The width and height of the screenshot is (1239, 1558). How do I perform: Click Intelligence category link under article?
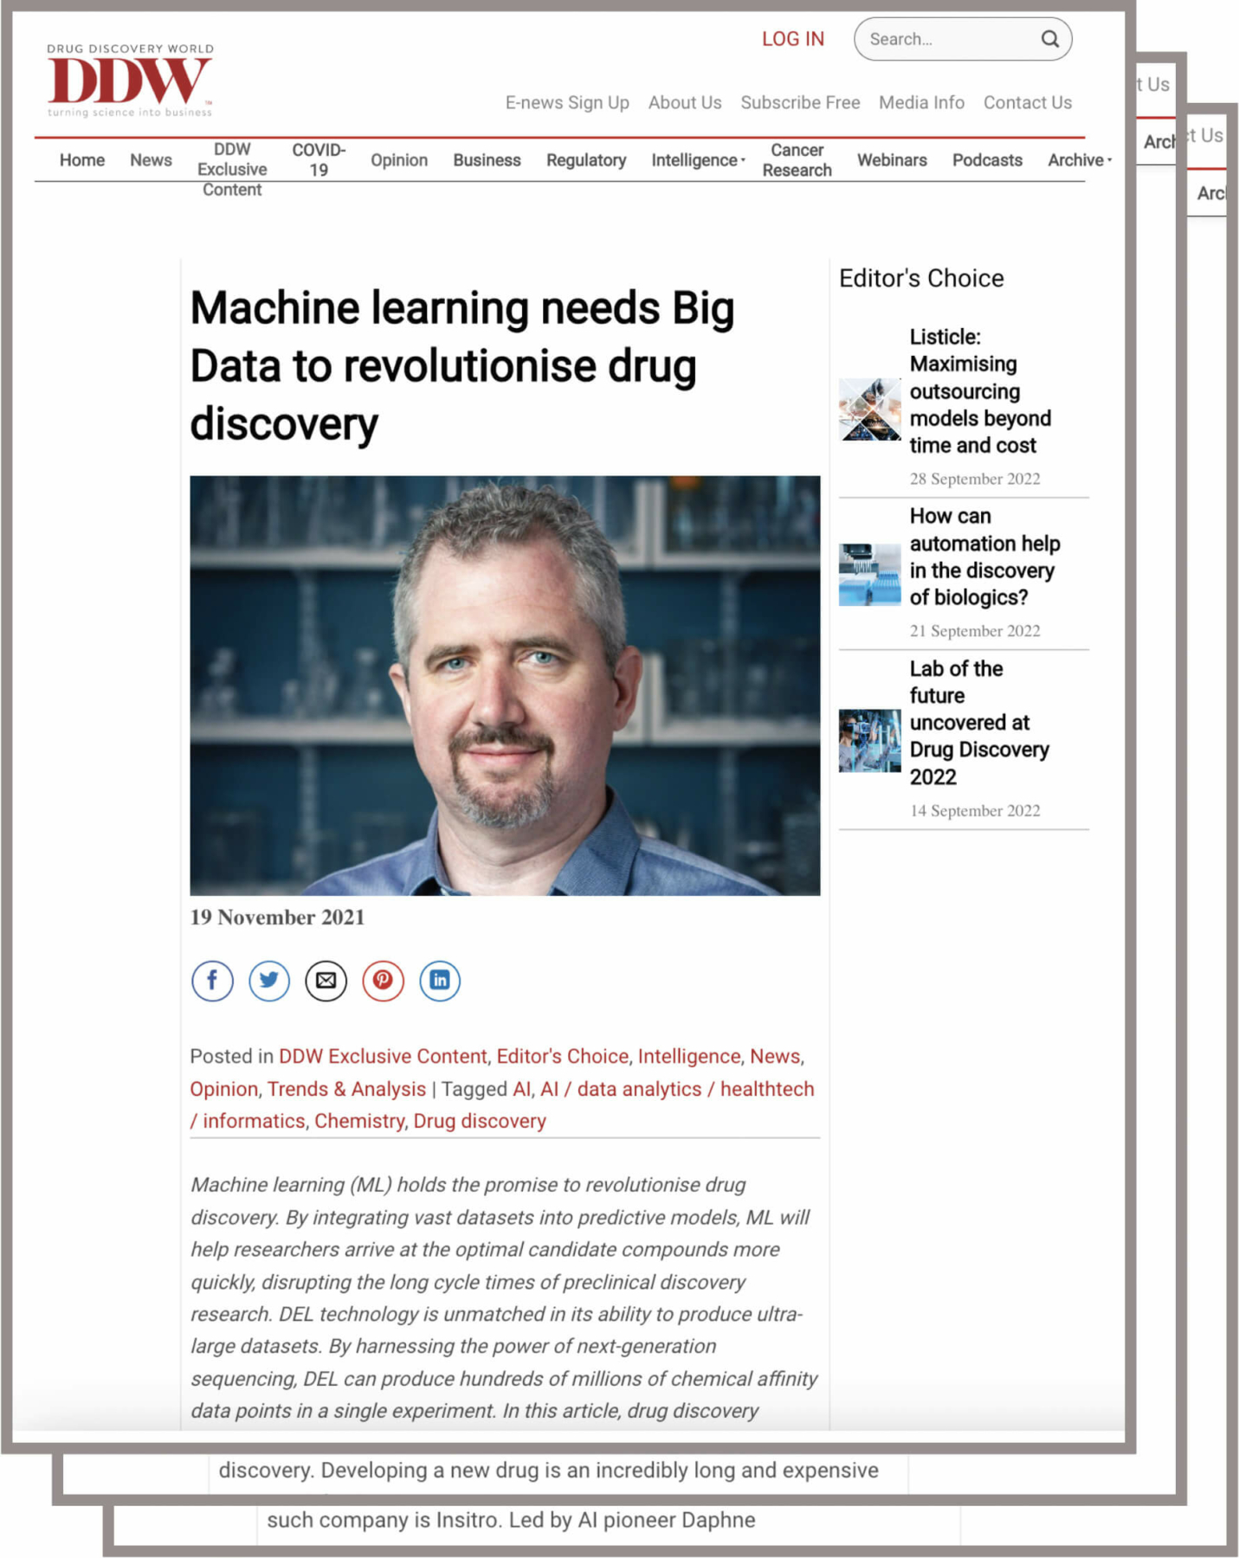pos(689,1056)
